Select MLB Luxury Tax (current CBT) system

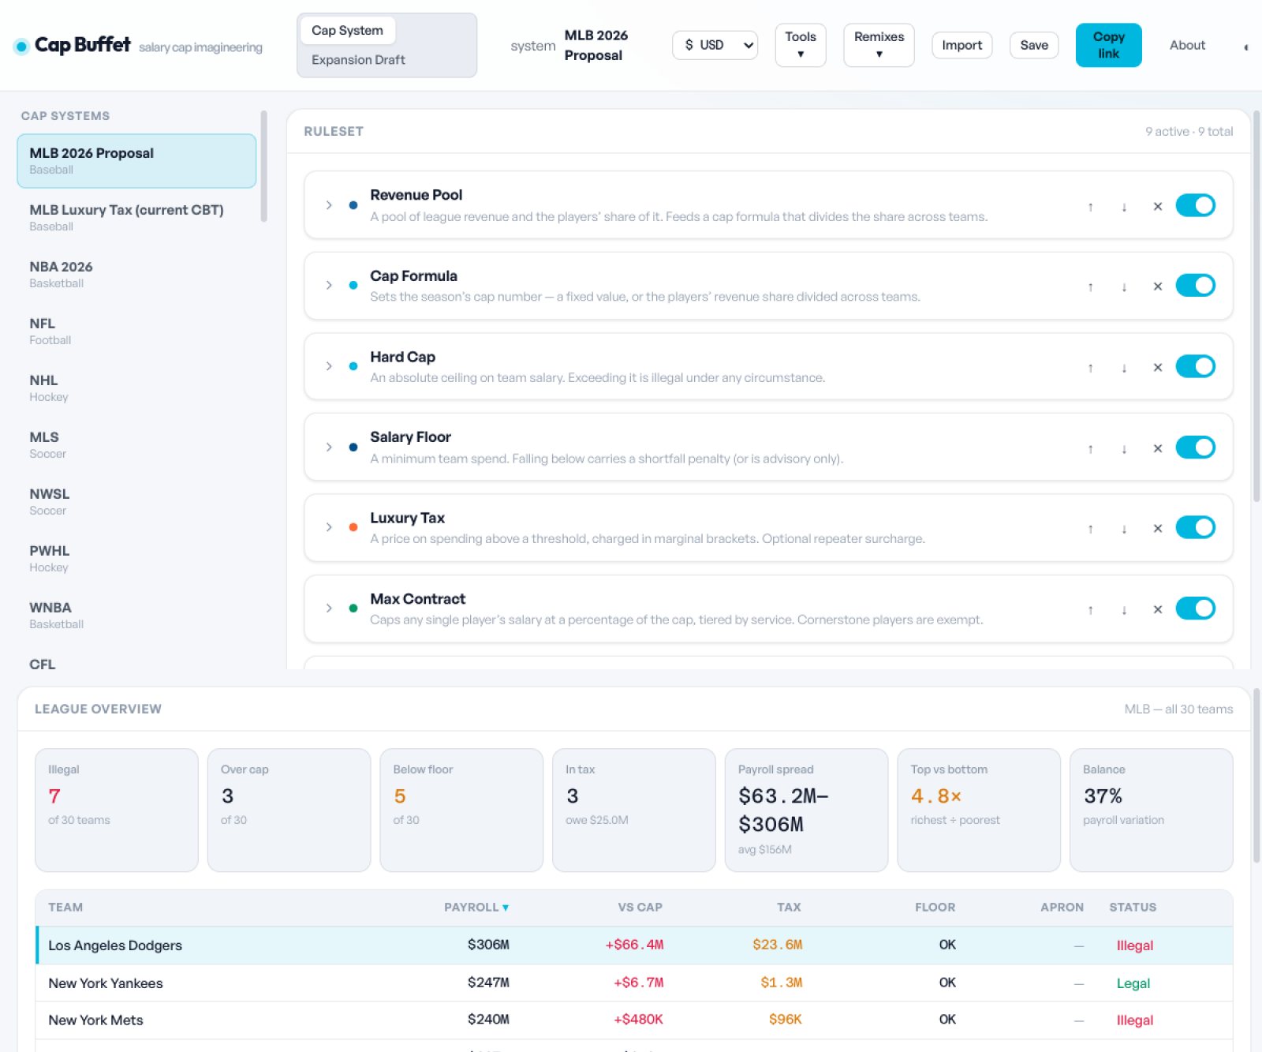coord(136,218)
